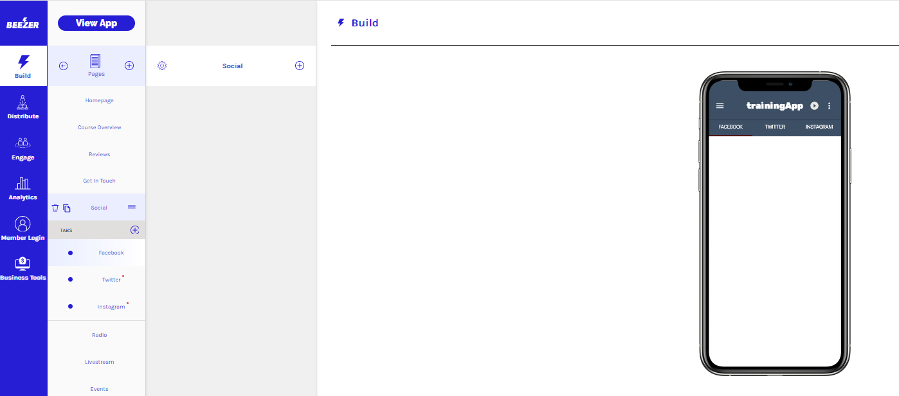Open the Distribute section
This screenshot has width=899, height=396.
pos(23,107)
